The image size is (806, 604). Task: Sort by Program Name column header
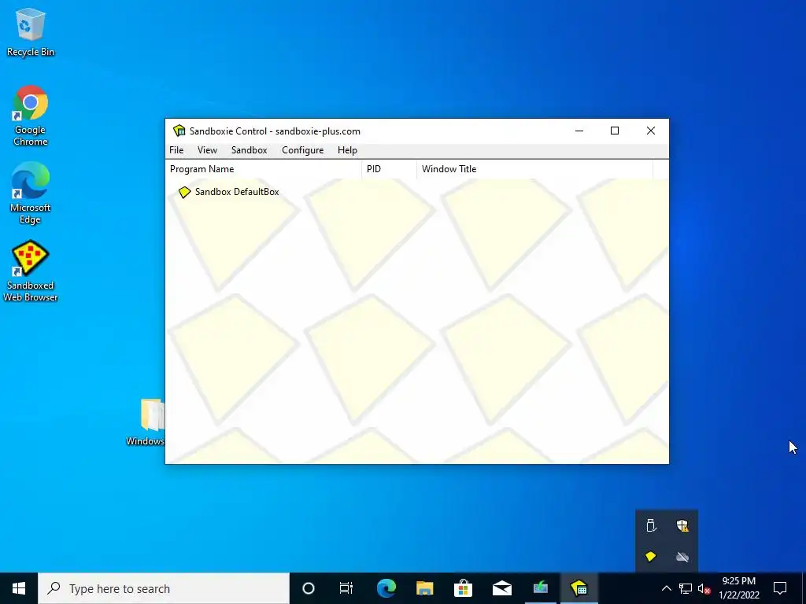pyautogui.click(x=264, y=169)
